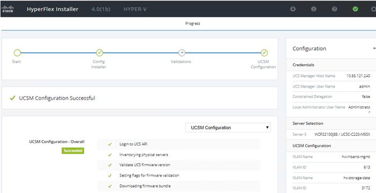Viewport: 376px width, 193px height.
Task: Click the UCS Manager User Name admin value
Action: [x=365, y=86]
